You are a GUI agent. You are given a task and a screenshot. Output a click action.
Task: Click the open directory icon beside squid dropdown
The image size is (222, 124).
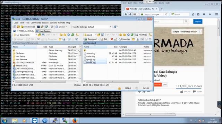click(99, 35)
